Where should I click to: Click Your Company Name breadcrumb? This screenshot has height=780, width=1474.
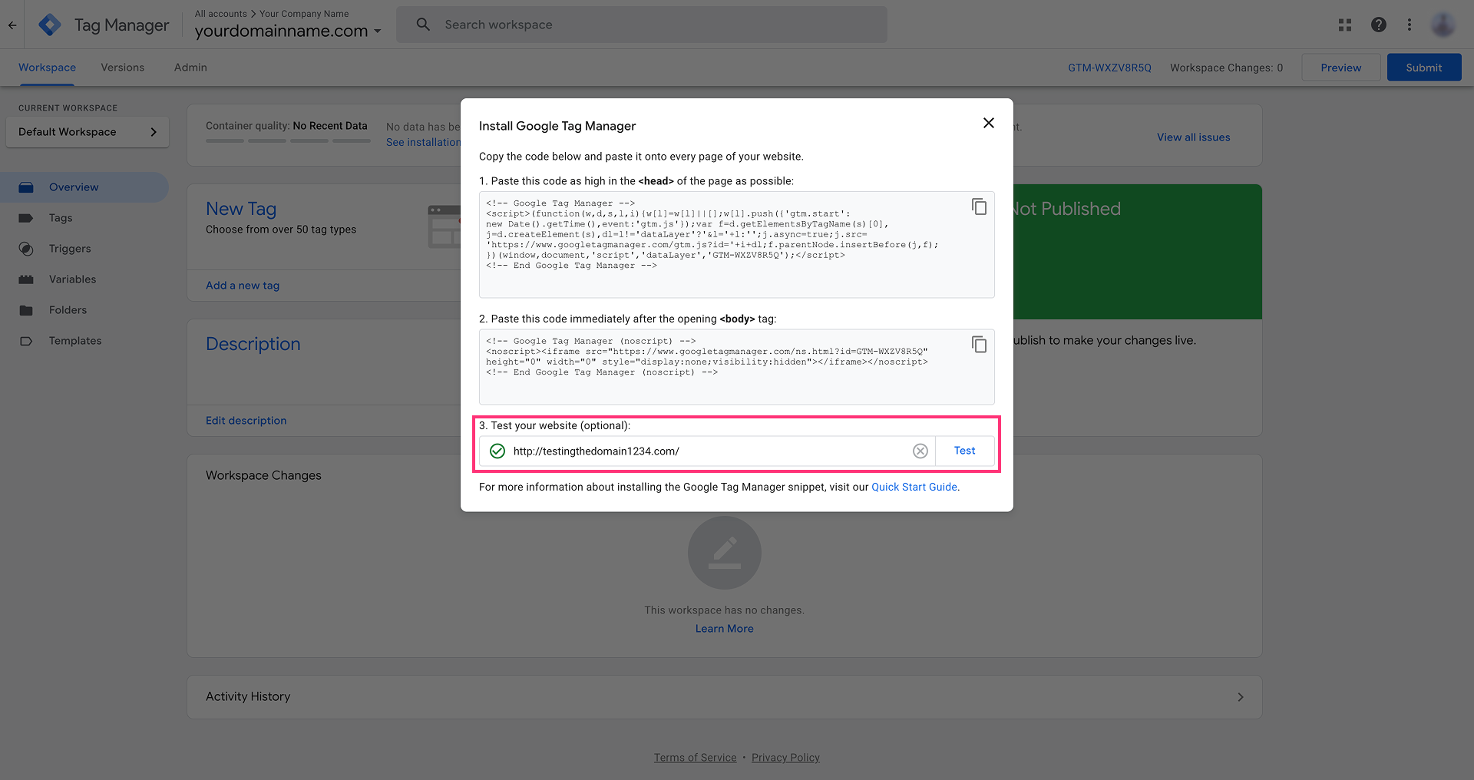tap(304, 14)
